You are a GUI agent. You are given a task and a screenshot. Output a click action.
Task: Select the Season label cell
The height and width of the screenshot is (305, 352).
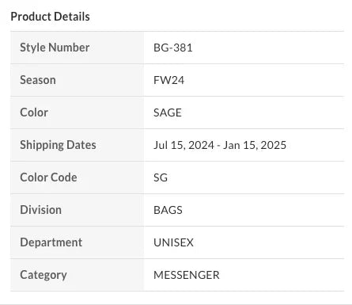pos(78,80)
